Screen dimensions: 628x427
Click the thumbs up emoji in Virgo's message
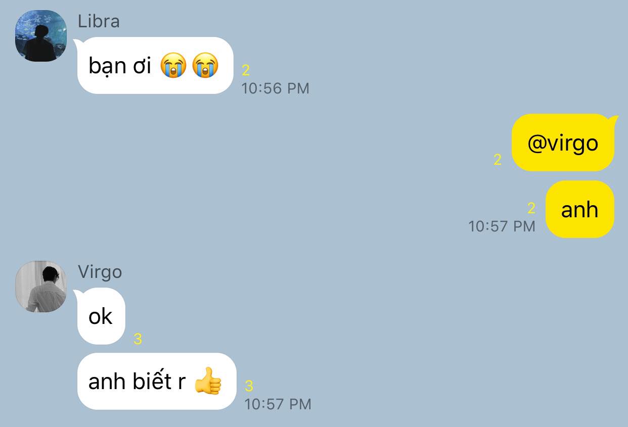click(x=208, y=381)
